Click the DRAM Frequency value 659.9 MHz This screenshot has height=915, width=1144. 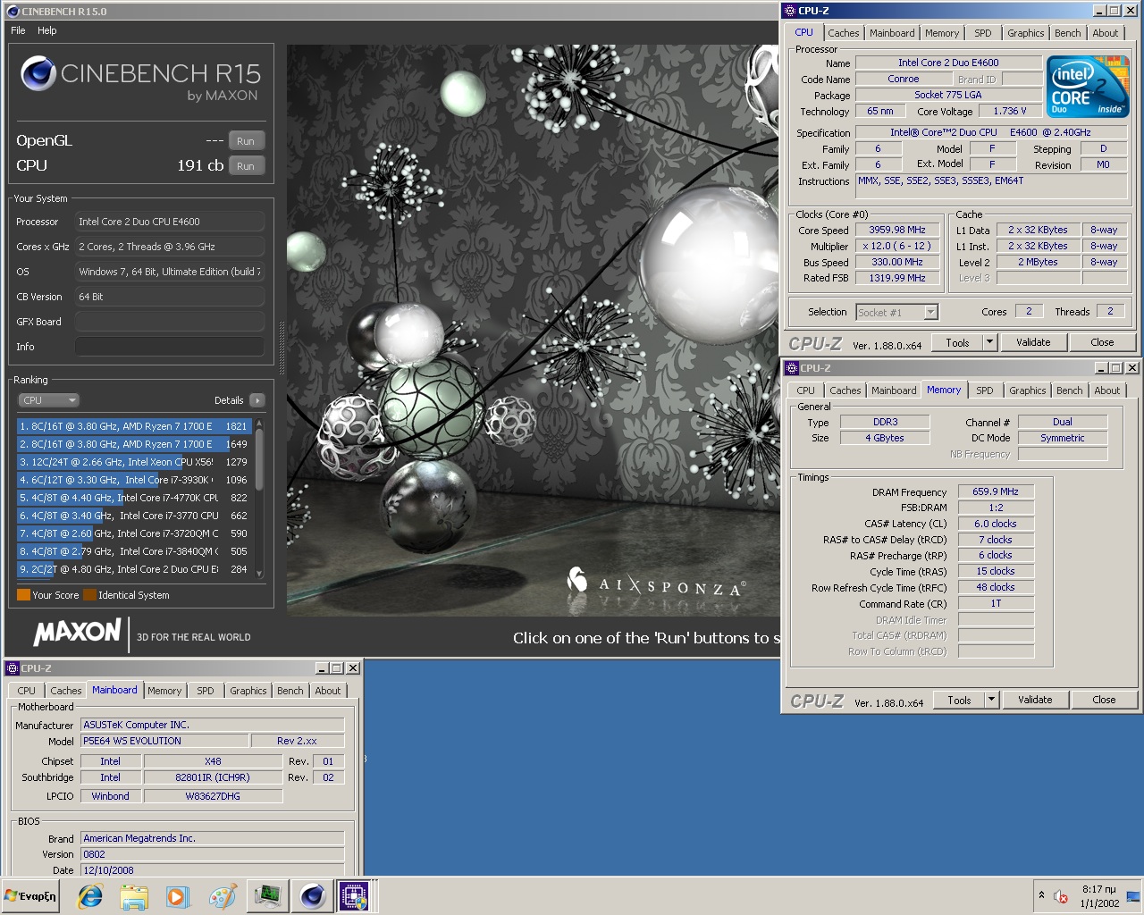996,491
